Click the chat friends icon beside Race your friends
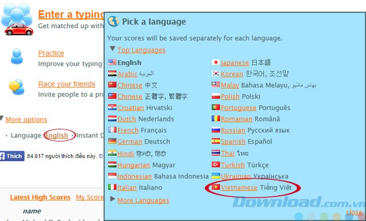Image resolution: width=366 pixels, height=221 pixels. (17, 86)
